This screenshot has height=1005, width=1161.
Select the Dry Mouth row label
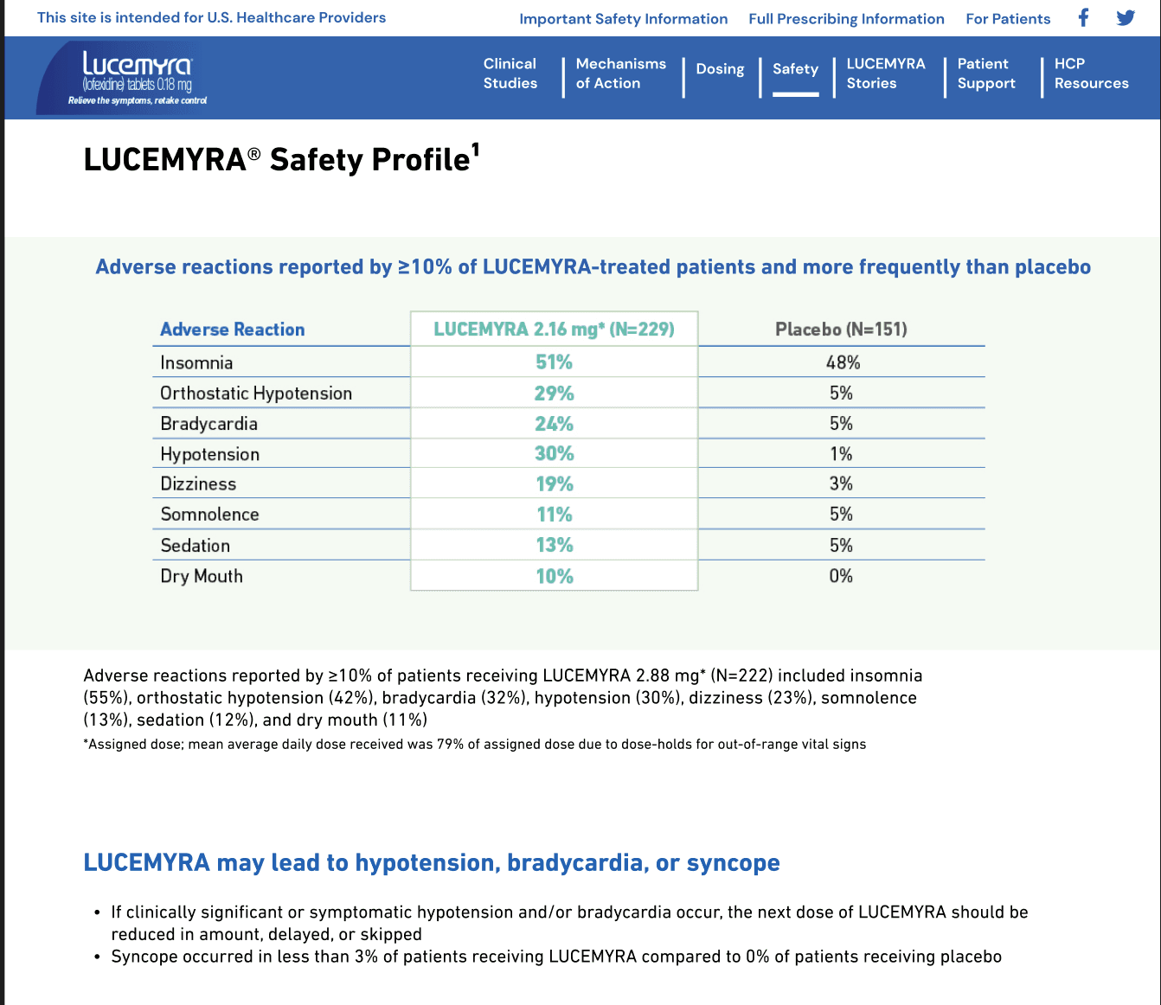point(202,576)
